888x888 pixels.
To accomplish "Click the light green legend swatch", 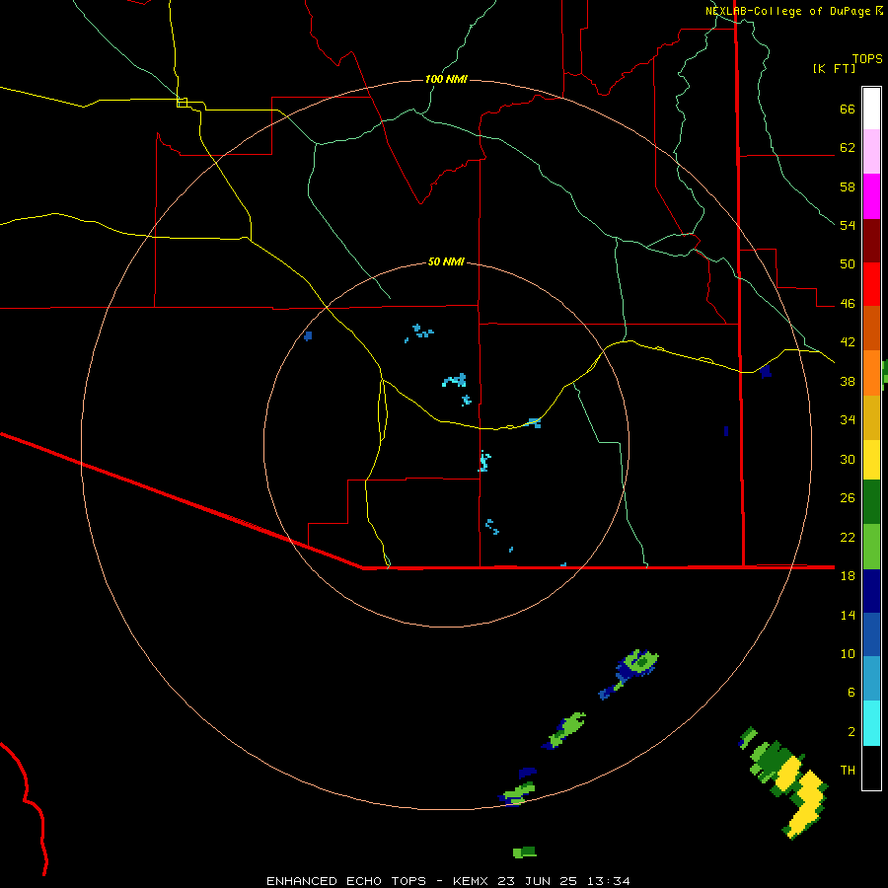I will pyautogui.click(x=871, y=547).
